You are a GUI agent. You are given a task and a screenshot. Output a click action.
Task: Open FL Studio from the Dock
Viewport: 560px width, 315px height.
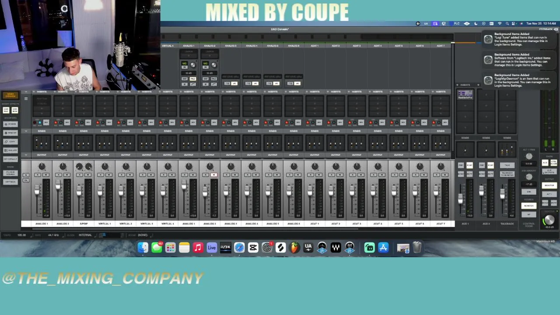tap(294, 248)
